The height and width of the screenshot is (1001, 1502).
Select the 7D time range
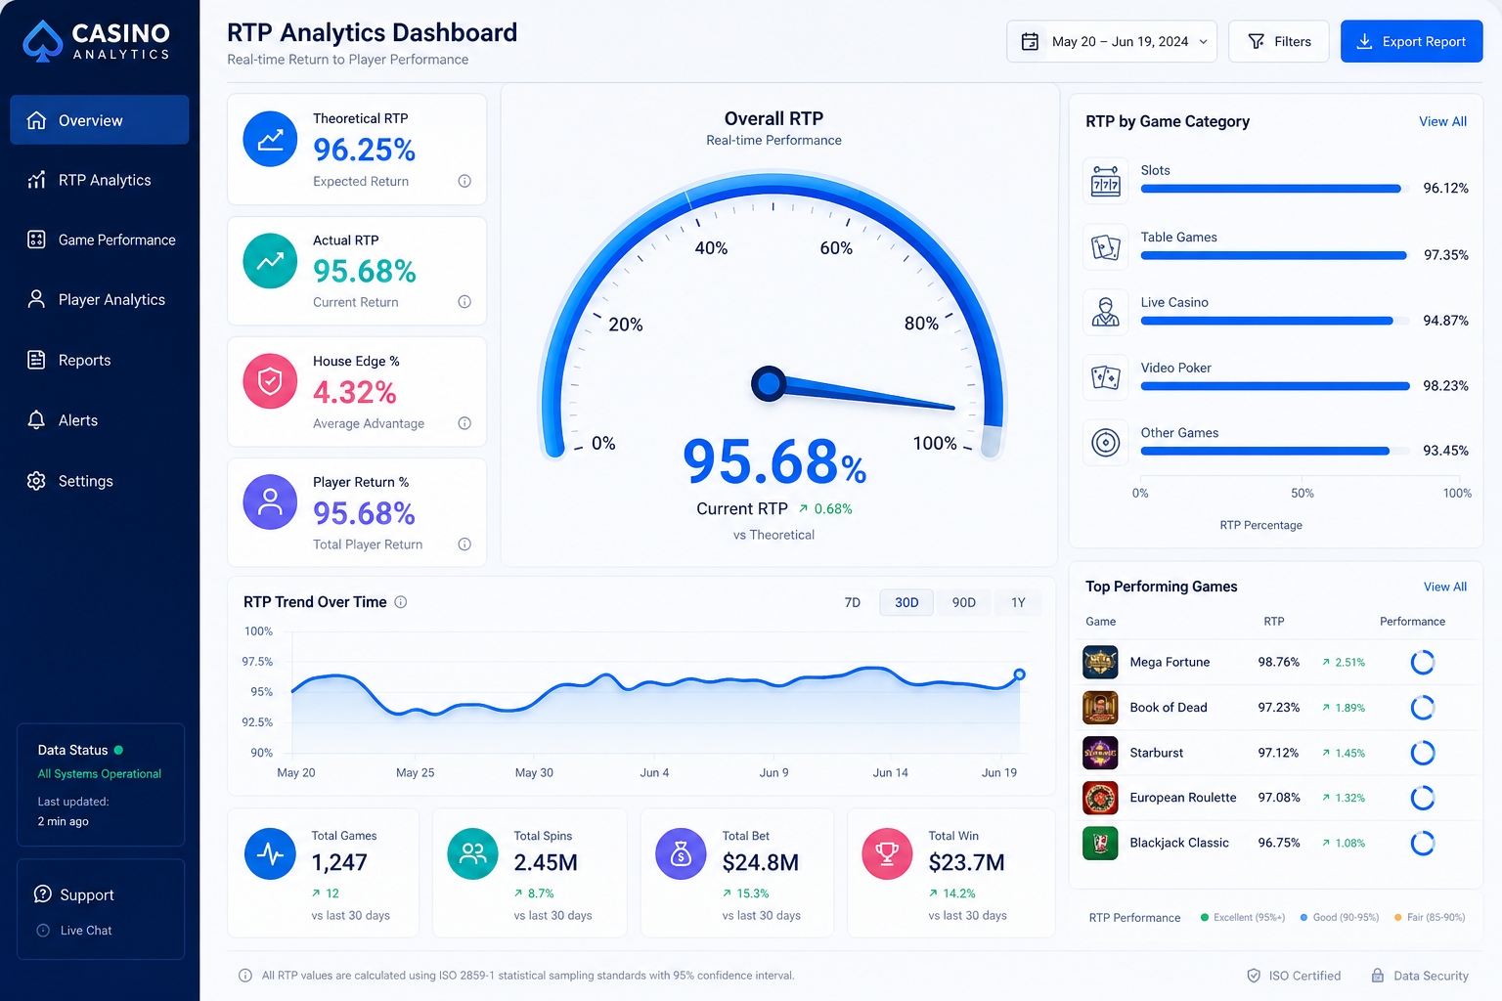[853, 602]
